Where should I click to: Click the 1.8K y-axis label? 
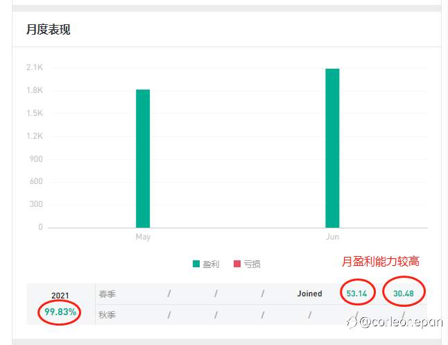click(x=35, y=90)
